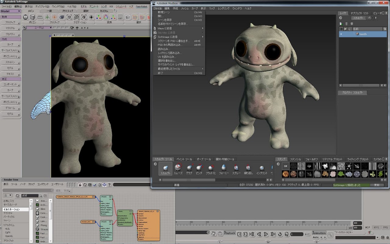Select the green leaf stamp thumbnail

(x=341, y=174)
